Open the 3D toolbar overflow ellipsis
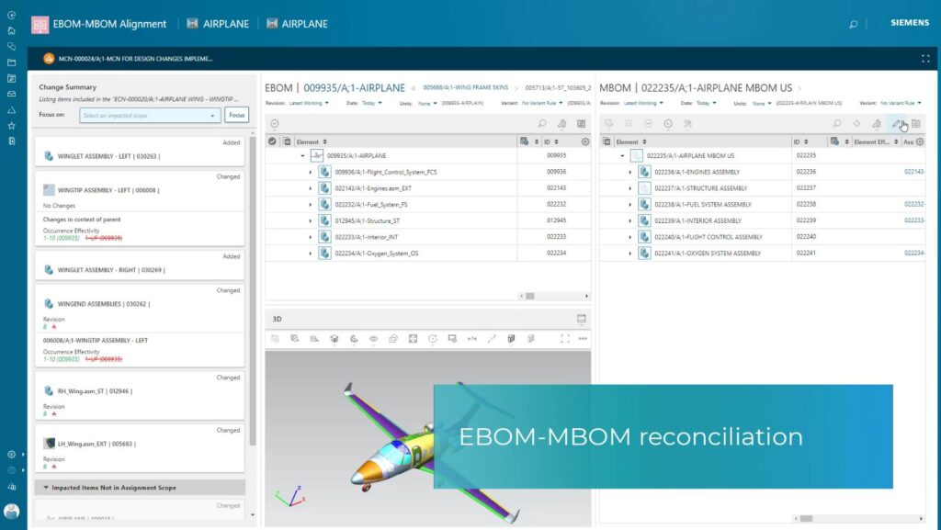 point(583,339)
